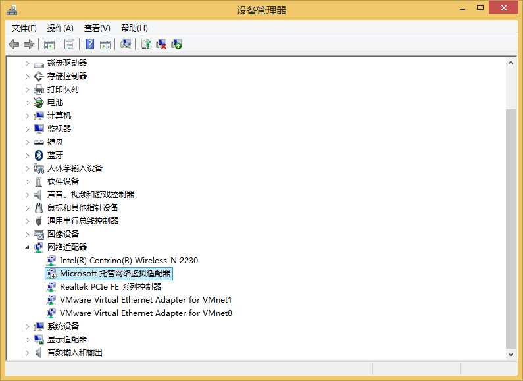Select Intel(R) Centrino(R) Wireless-N 2230 label
Image resolution: width=523 pixels, height=381 pixels.
pyautogui.click(x=129, y=260)
